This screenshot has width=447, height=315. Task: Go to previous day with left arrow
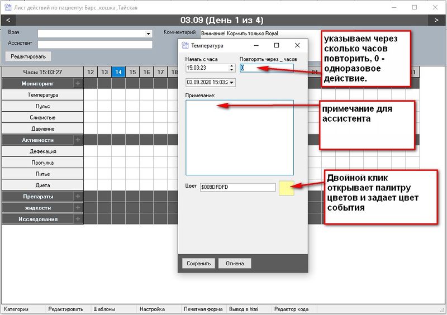[x=8, y=20]
